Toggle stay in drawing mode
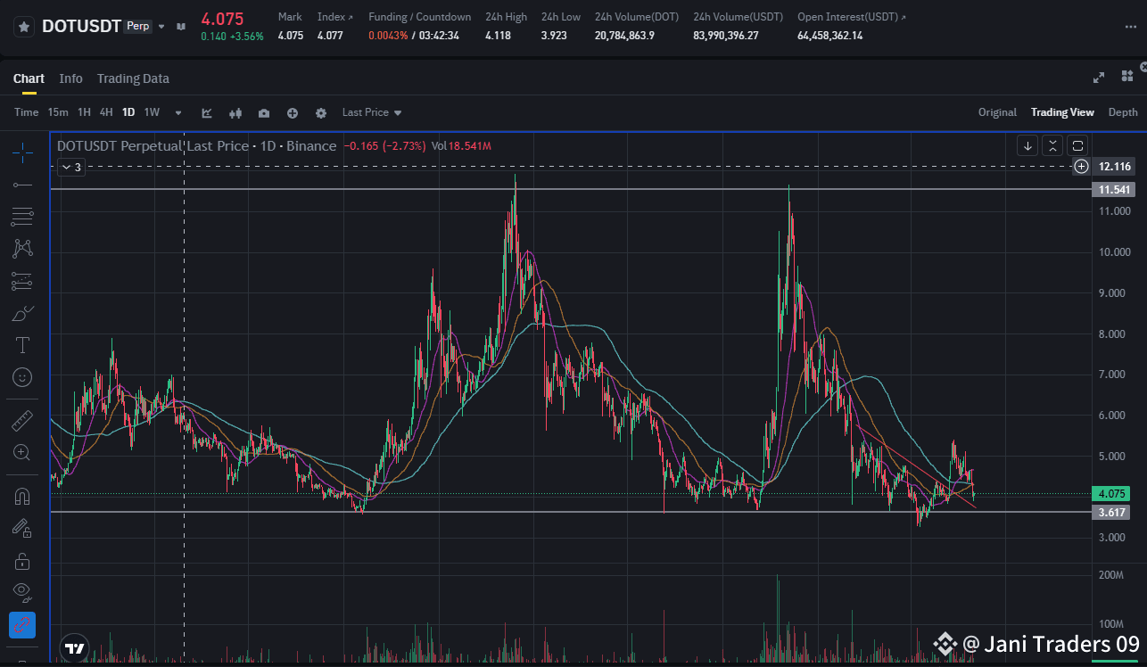 22,529
